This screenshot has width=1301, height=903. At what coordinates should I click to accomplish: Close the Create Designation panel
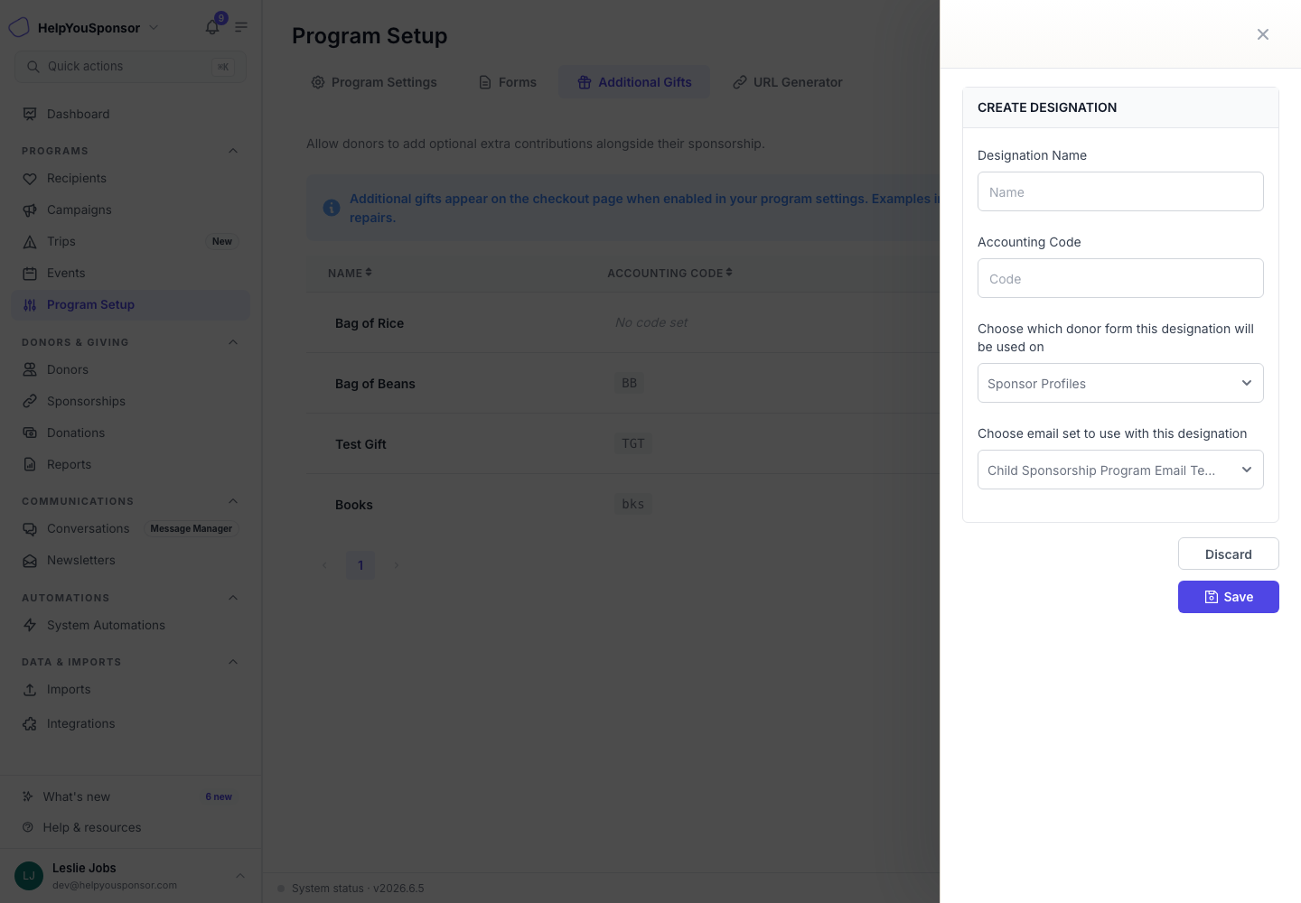[1263, 34]
